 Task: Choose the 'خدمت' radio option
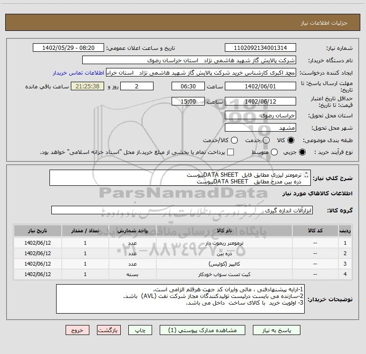[x=266, y=141]
